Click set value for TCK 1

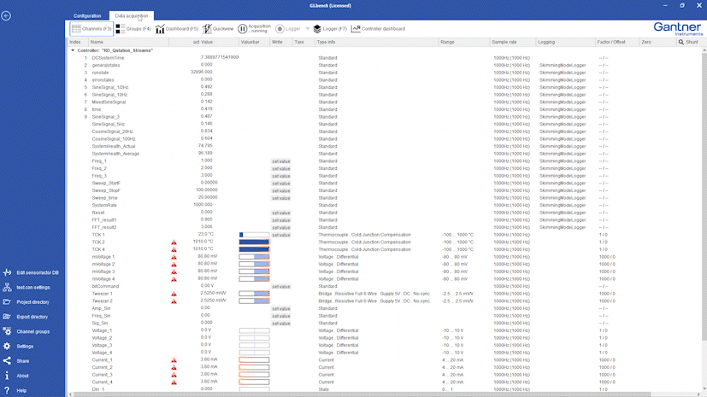coord(281,235)
